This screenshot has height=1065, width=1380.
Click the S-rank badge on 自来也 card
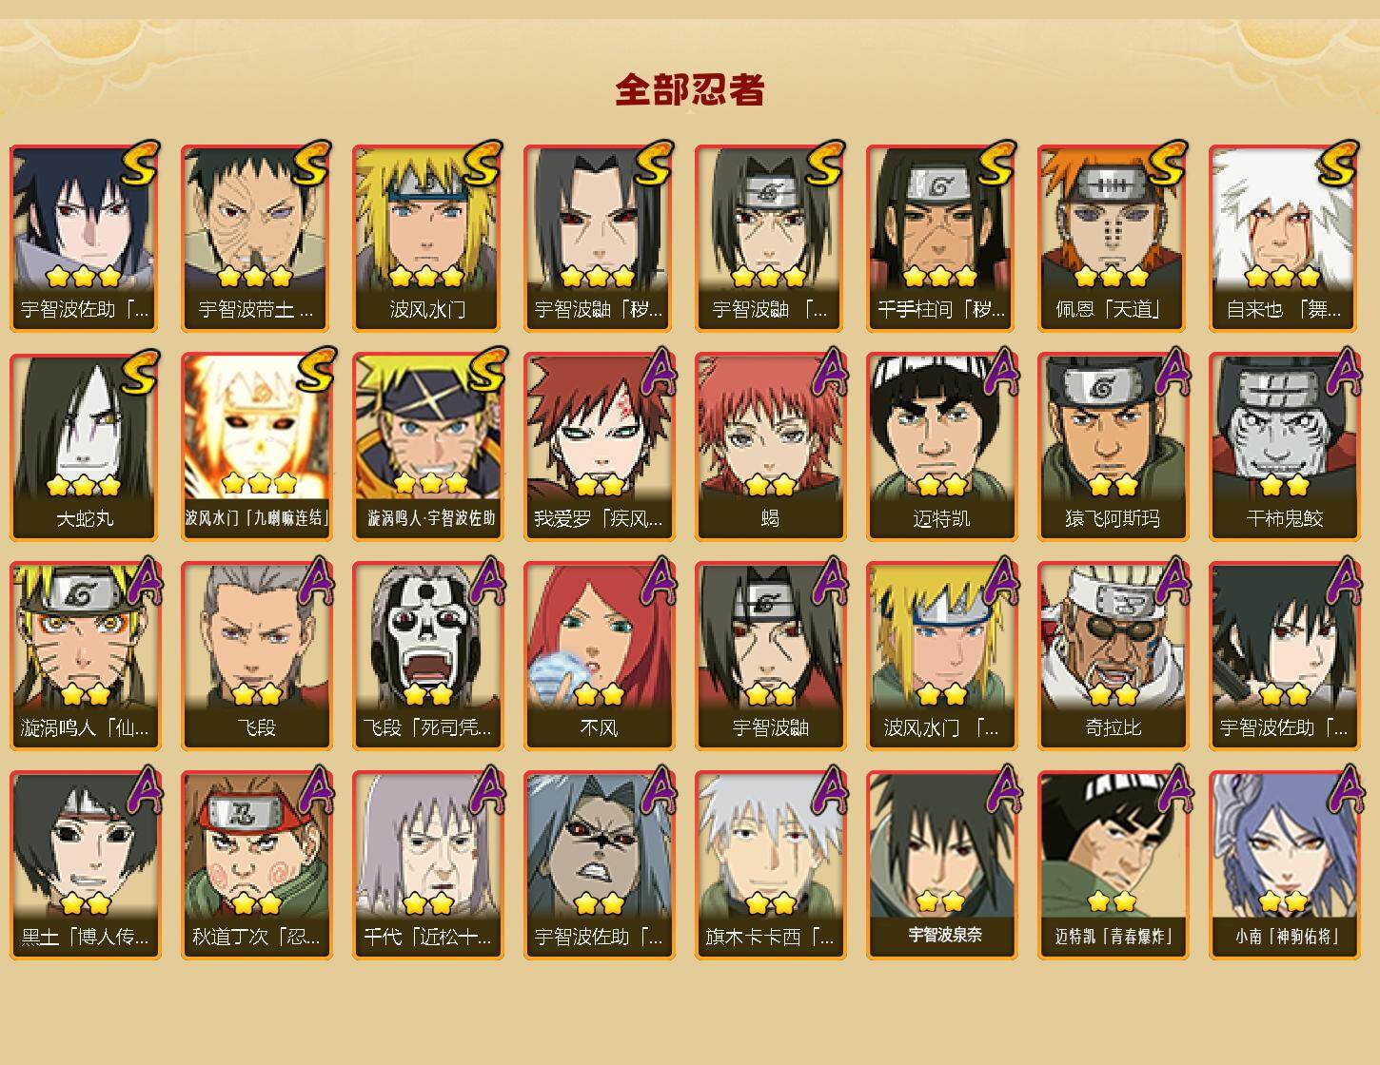[x=1336, y=164]
